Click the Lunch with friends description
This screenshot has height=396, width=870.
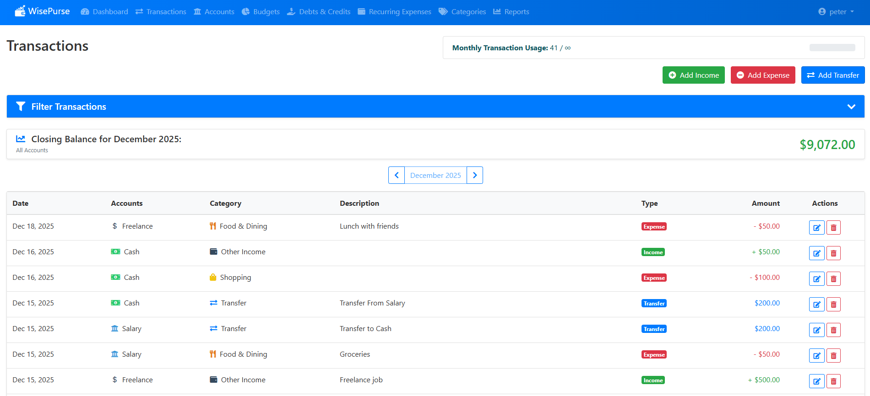coord(369,226)
